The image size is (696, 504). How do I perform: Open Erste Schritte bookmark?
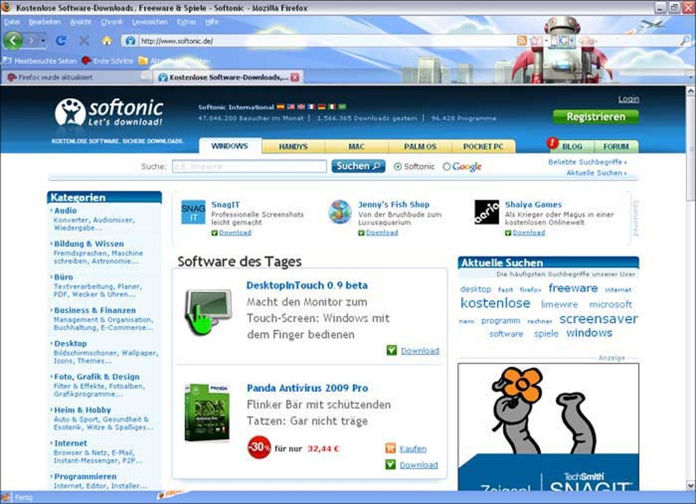point(108,61)
